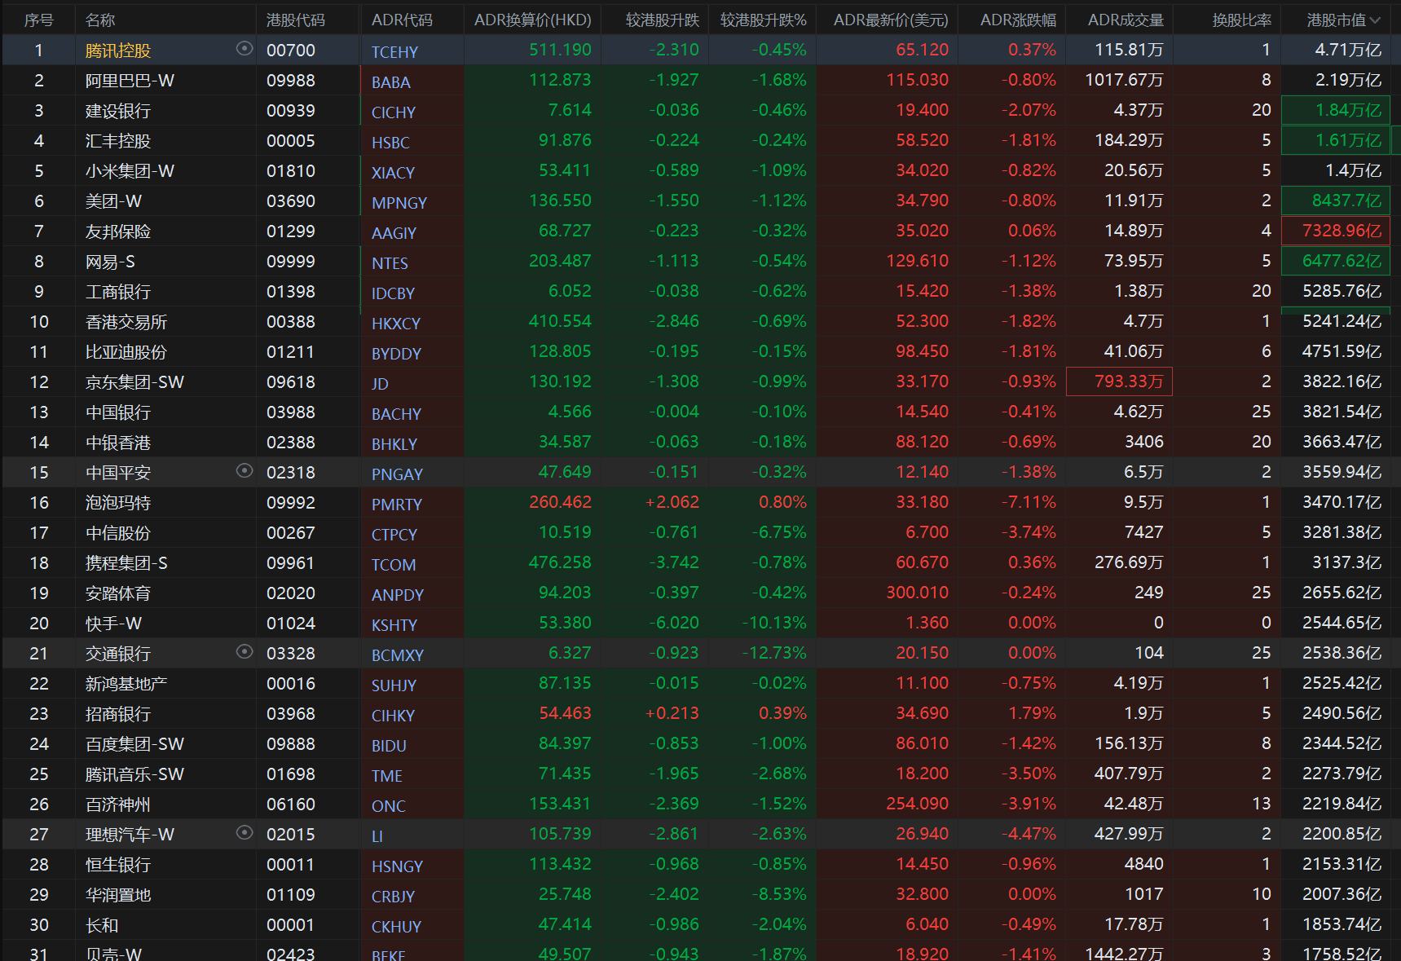Click 安踏体育 ADR price 300.010
The image size is (1401, 961).
click(918, 593)
